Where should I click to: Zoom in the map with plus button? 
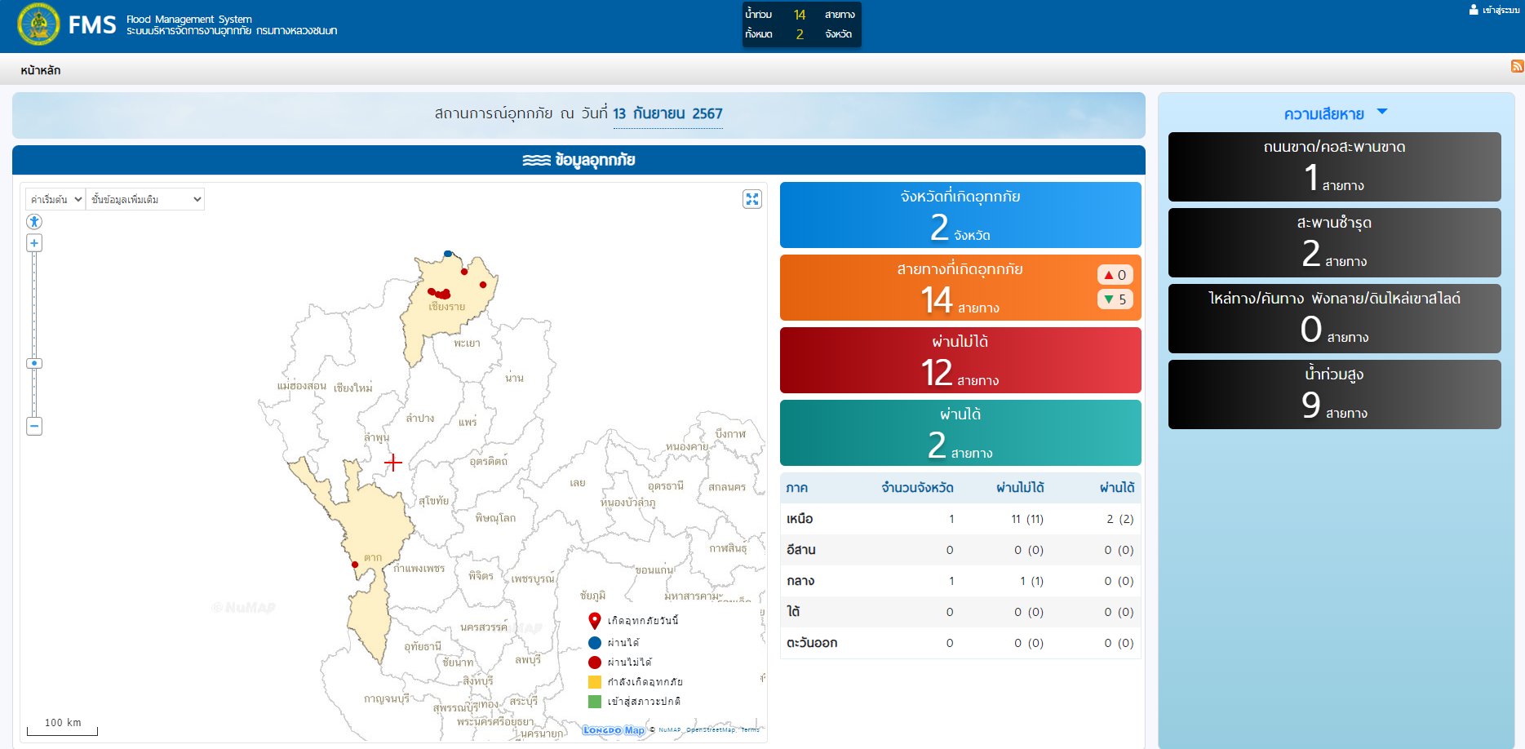(34, 243)
